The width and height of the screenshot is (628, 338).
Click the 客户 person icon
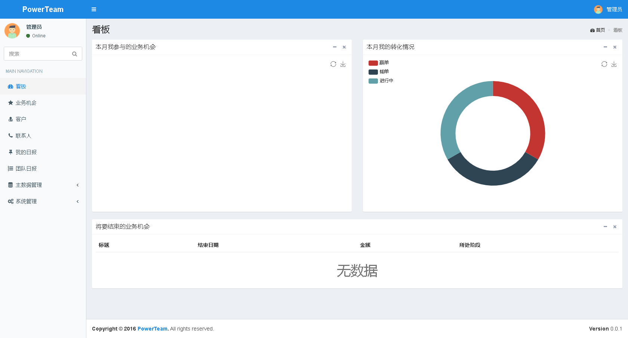coord(10,119)
